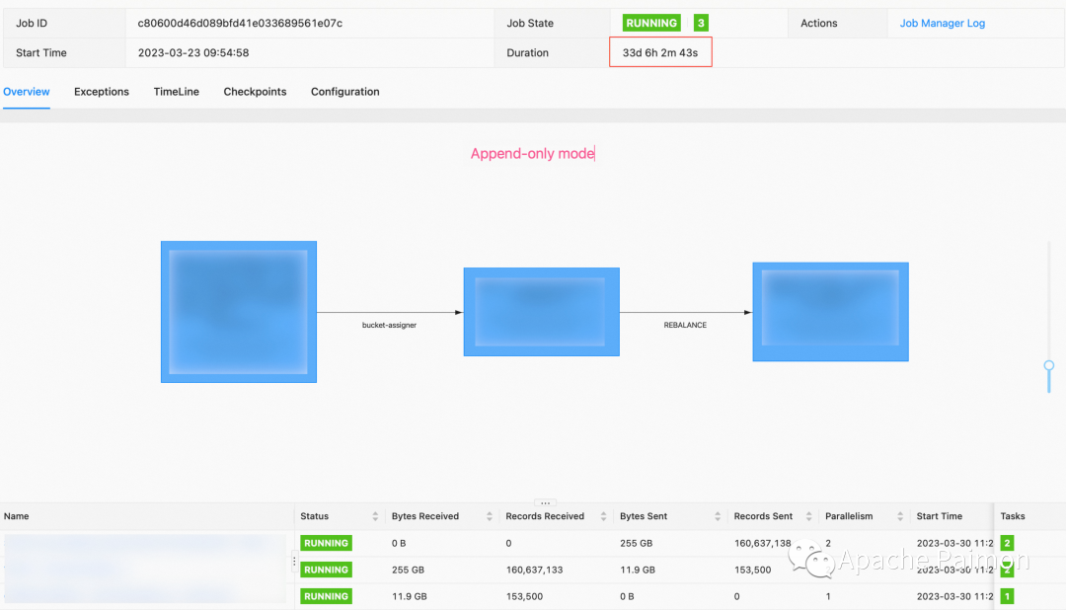
Task: Sort by Bytes Sent column arrows
Action: [718, 517]
